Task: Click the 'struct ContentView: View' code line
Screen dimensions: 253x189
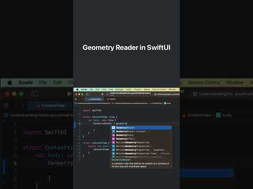Action: pyautogui.click(x=100, y=117)
